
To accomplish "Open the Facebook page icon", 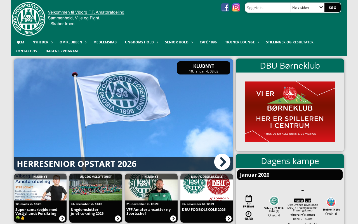I will [225, 8].
